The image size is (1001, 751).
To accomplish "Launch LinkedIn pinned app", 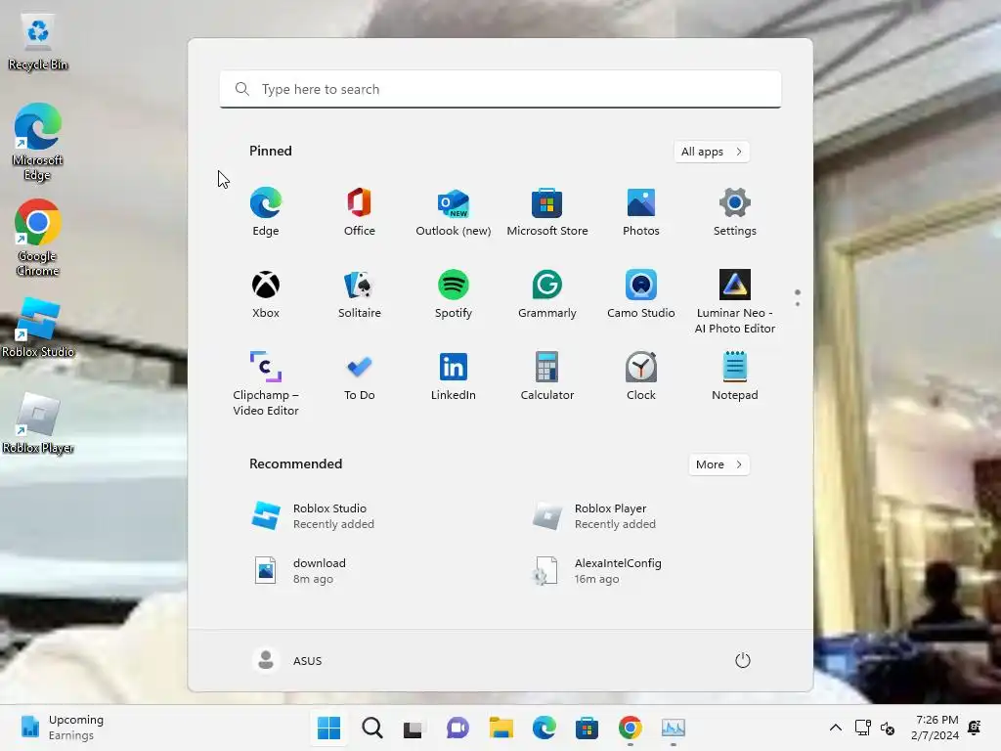I will [454, 375].
